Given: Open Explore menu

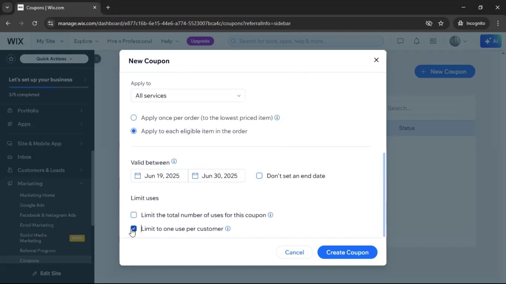Looking at the screenshot, I should [x=86, y=41].
